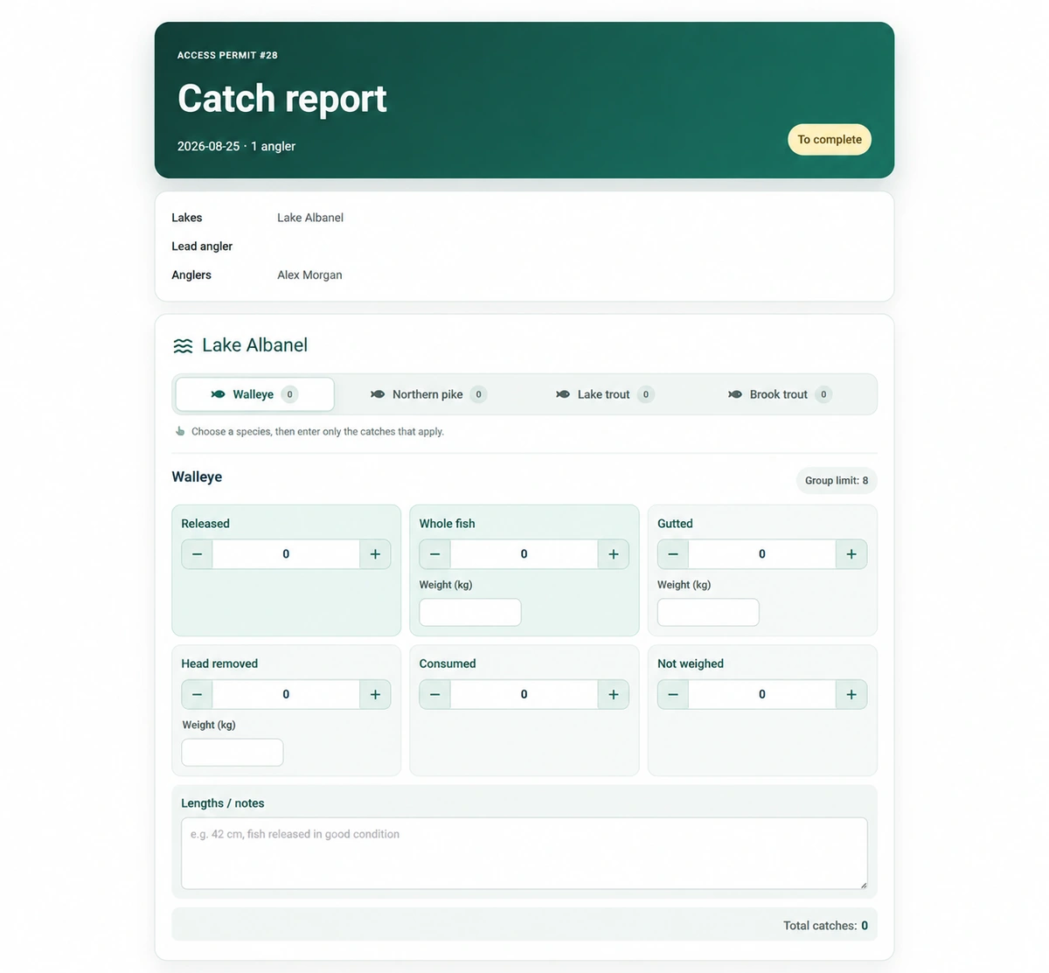Screen dimensions: 1049x973
Task: Focus the Gutted Weight (kg) field
Action: [x=708, y=612]
